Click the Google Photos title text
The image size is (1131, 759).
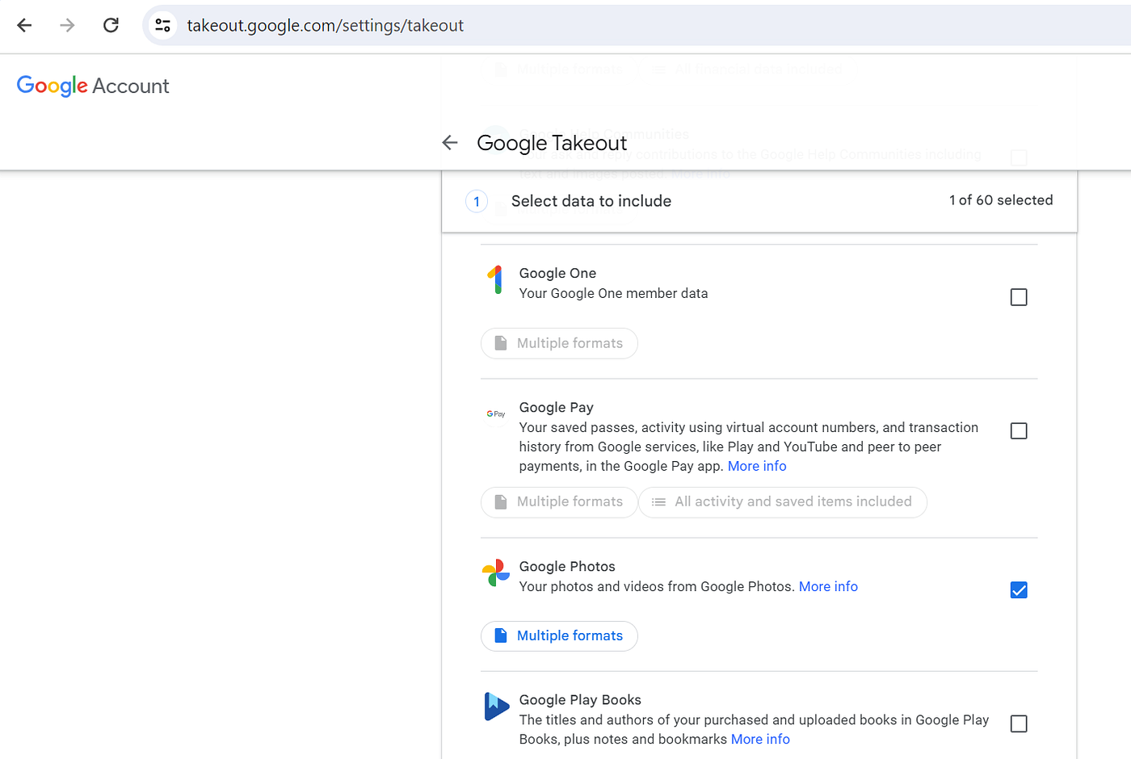[567, 566]
